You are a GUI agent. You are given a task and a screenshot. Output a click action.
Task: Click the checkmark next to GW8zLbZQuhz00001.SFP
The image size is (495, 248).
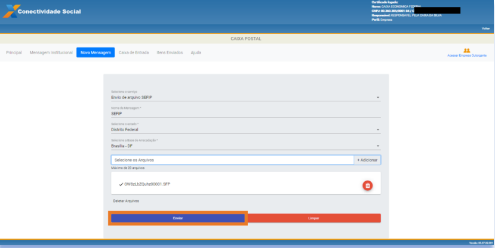pos(121,184)
